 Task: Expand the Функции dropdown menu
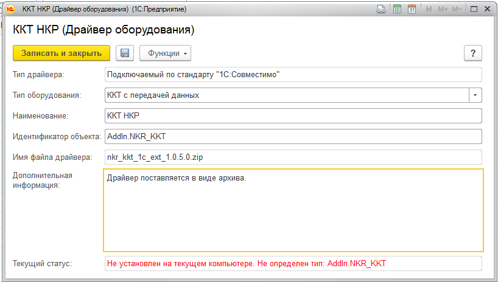pos(165,53)
